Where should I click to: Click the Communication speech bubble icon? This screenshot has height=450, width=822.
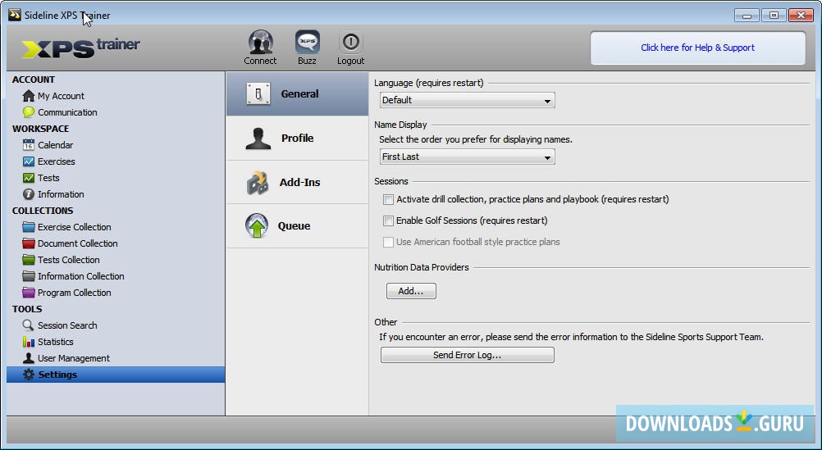tap(29, 112)
